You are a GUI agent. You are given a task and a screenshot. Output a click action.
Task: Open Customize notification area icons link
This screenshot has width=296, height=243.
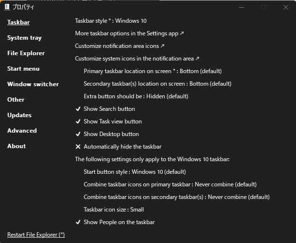click(x=120, y=46)
